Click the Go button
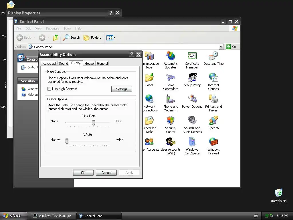The image size is (293, 220). coord(231,47)
